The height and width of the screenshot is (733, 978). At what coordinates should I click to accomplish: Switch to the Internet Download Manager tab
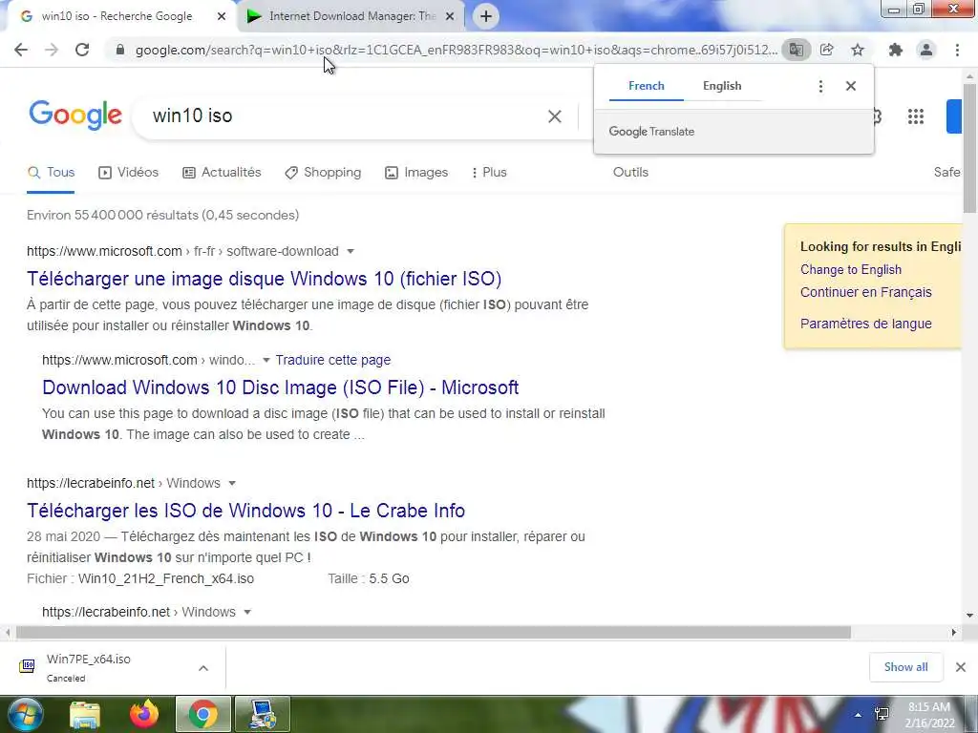pyautogui.click(x=352, y=16)
